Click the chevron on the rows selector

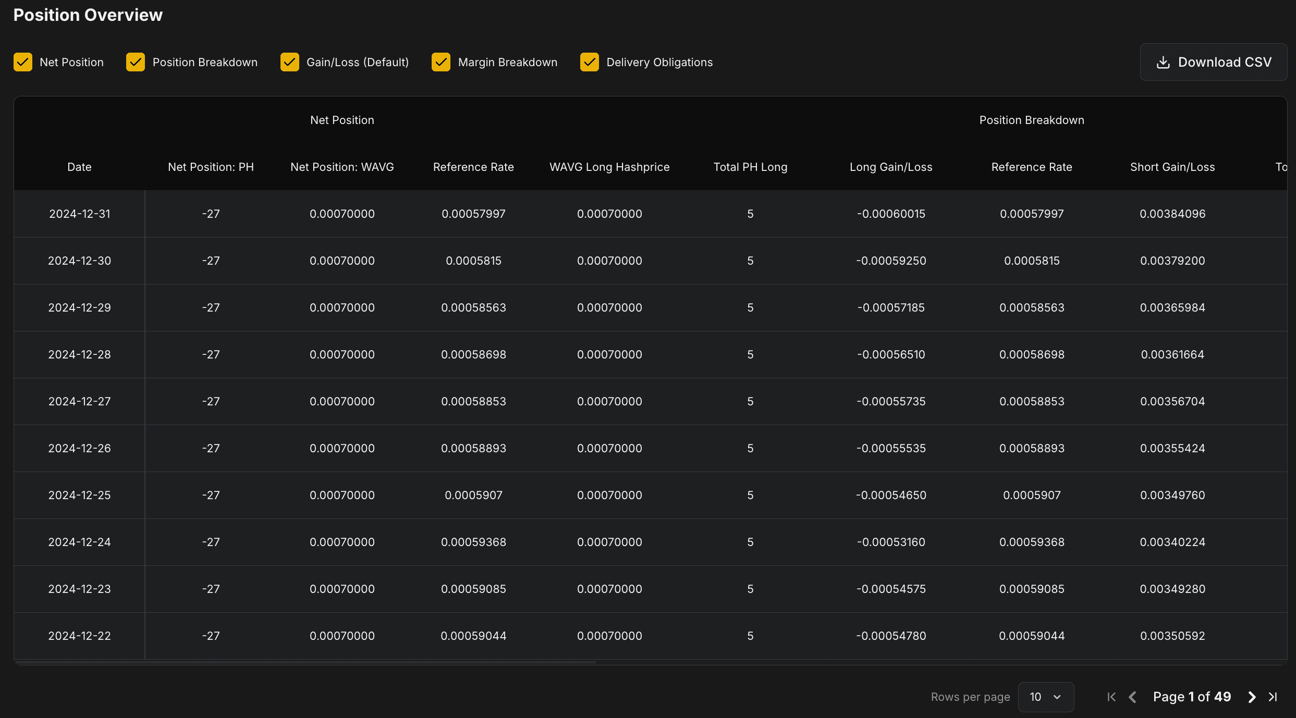pyautogui.click(x=1057, y=697)
